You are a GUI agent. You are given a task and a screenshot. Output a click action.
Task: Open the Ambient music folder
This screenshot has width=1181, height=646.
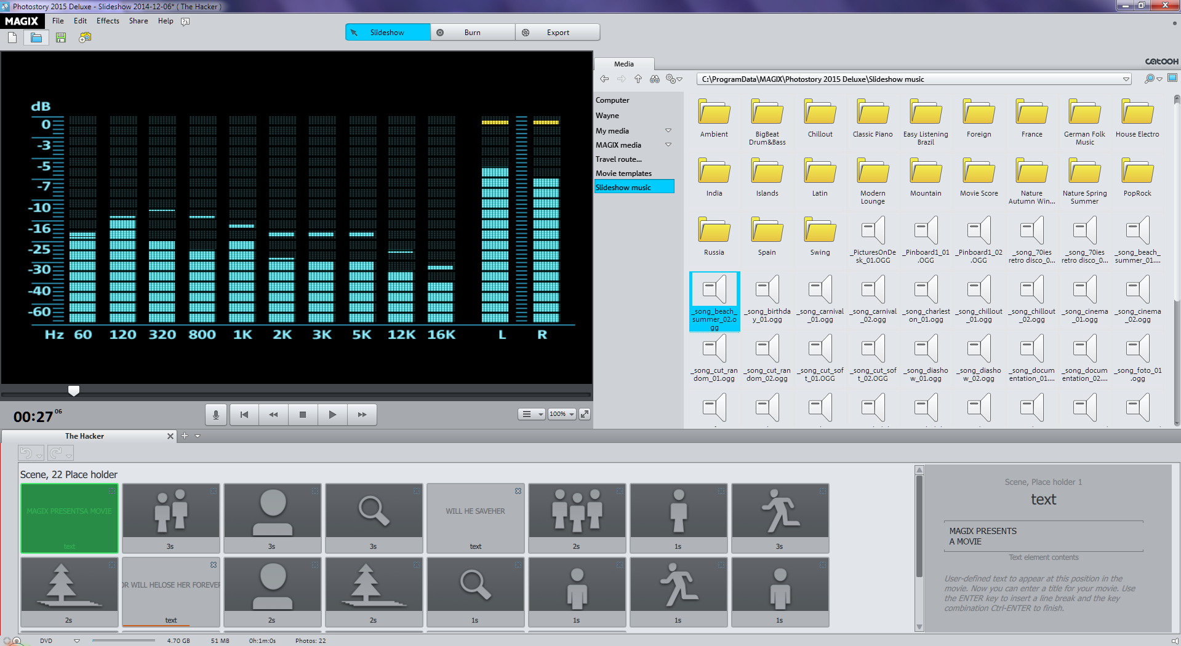(714, 118)
